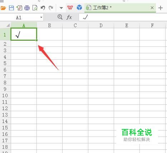Select row 3 header
Viewport: 167px width, 153px height.
pos(5,50)
